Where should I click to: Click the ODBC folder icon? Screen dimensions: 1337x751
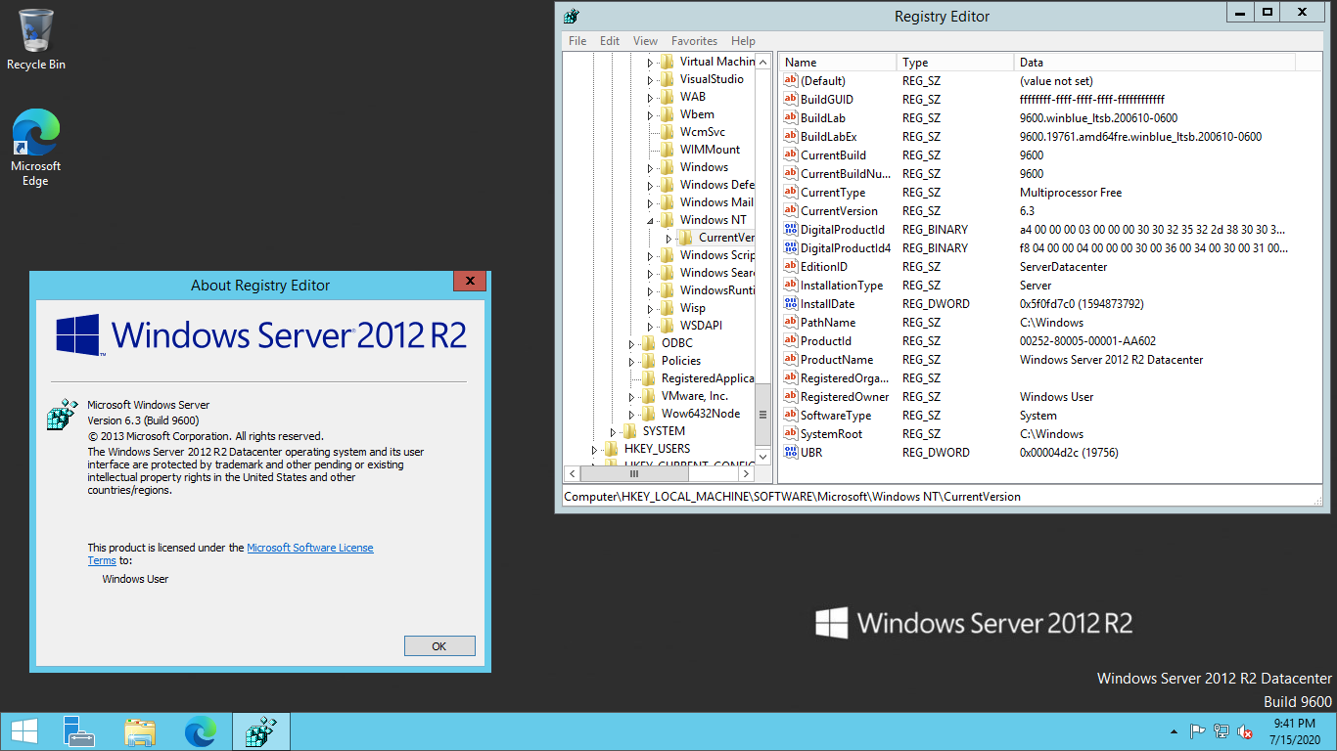pos(649,343)
